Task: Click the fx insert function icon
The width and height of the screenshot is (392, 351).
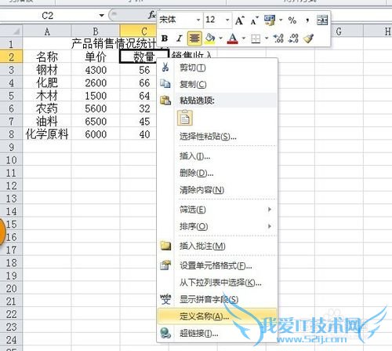Action: pos(152,15)
